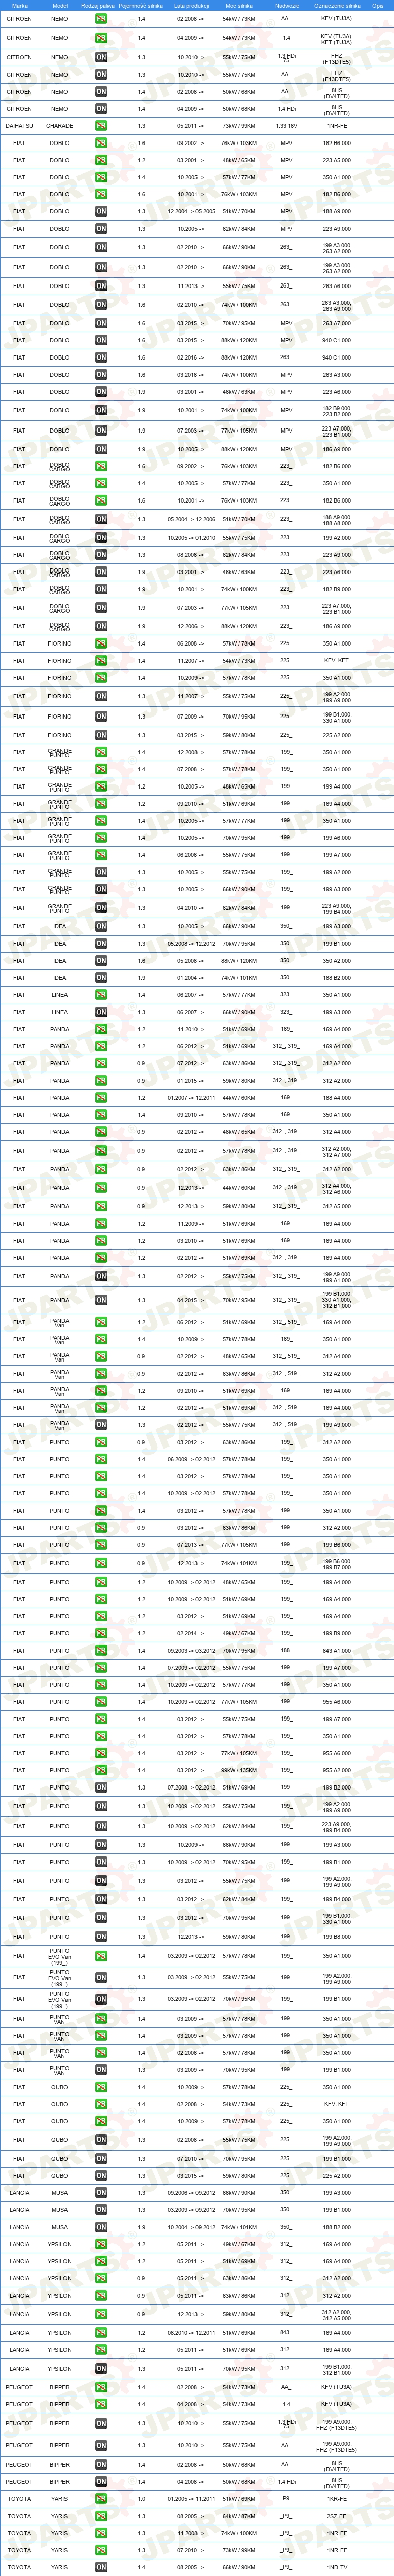Click the petrol icon of Fiat Panda 01.2007 -> 12.2011
Viewport: 394px width, 2576px height.
[x=101, y=1097]
